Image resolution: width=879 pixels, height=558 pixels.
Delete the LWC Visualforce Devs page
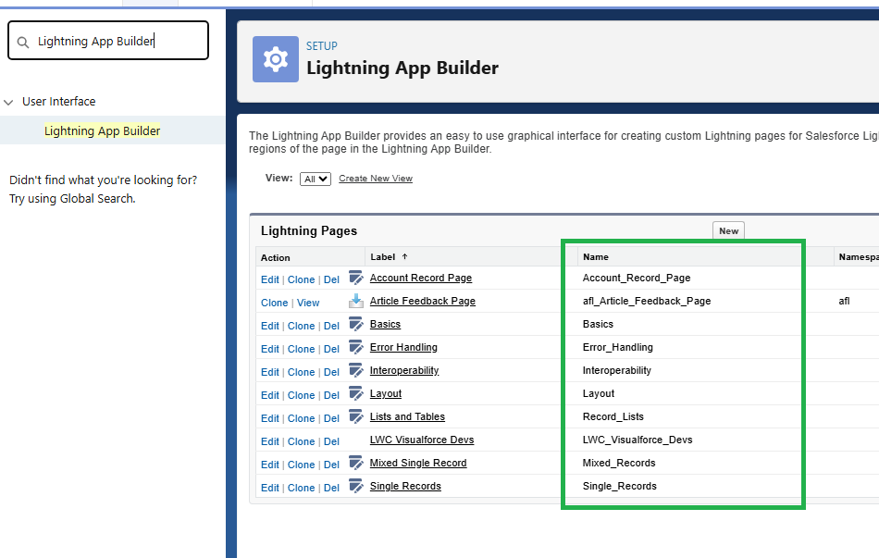[x=331, y=441]
